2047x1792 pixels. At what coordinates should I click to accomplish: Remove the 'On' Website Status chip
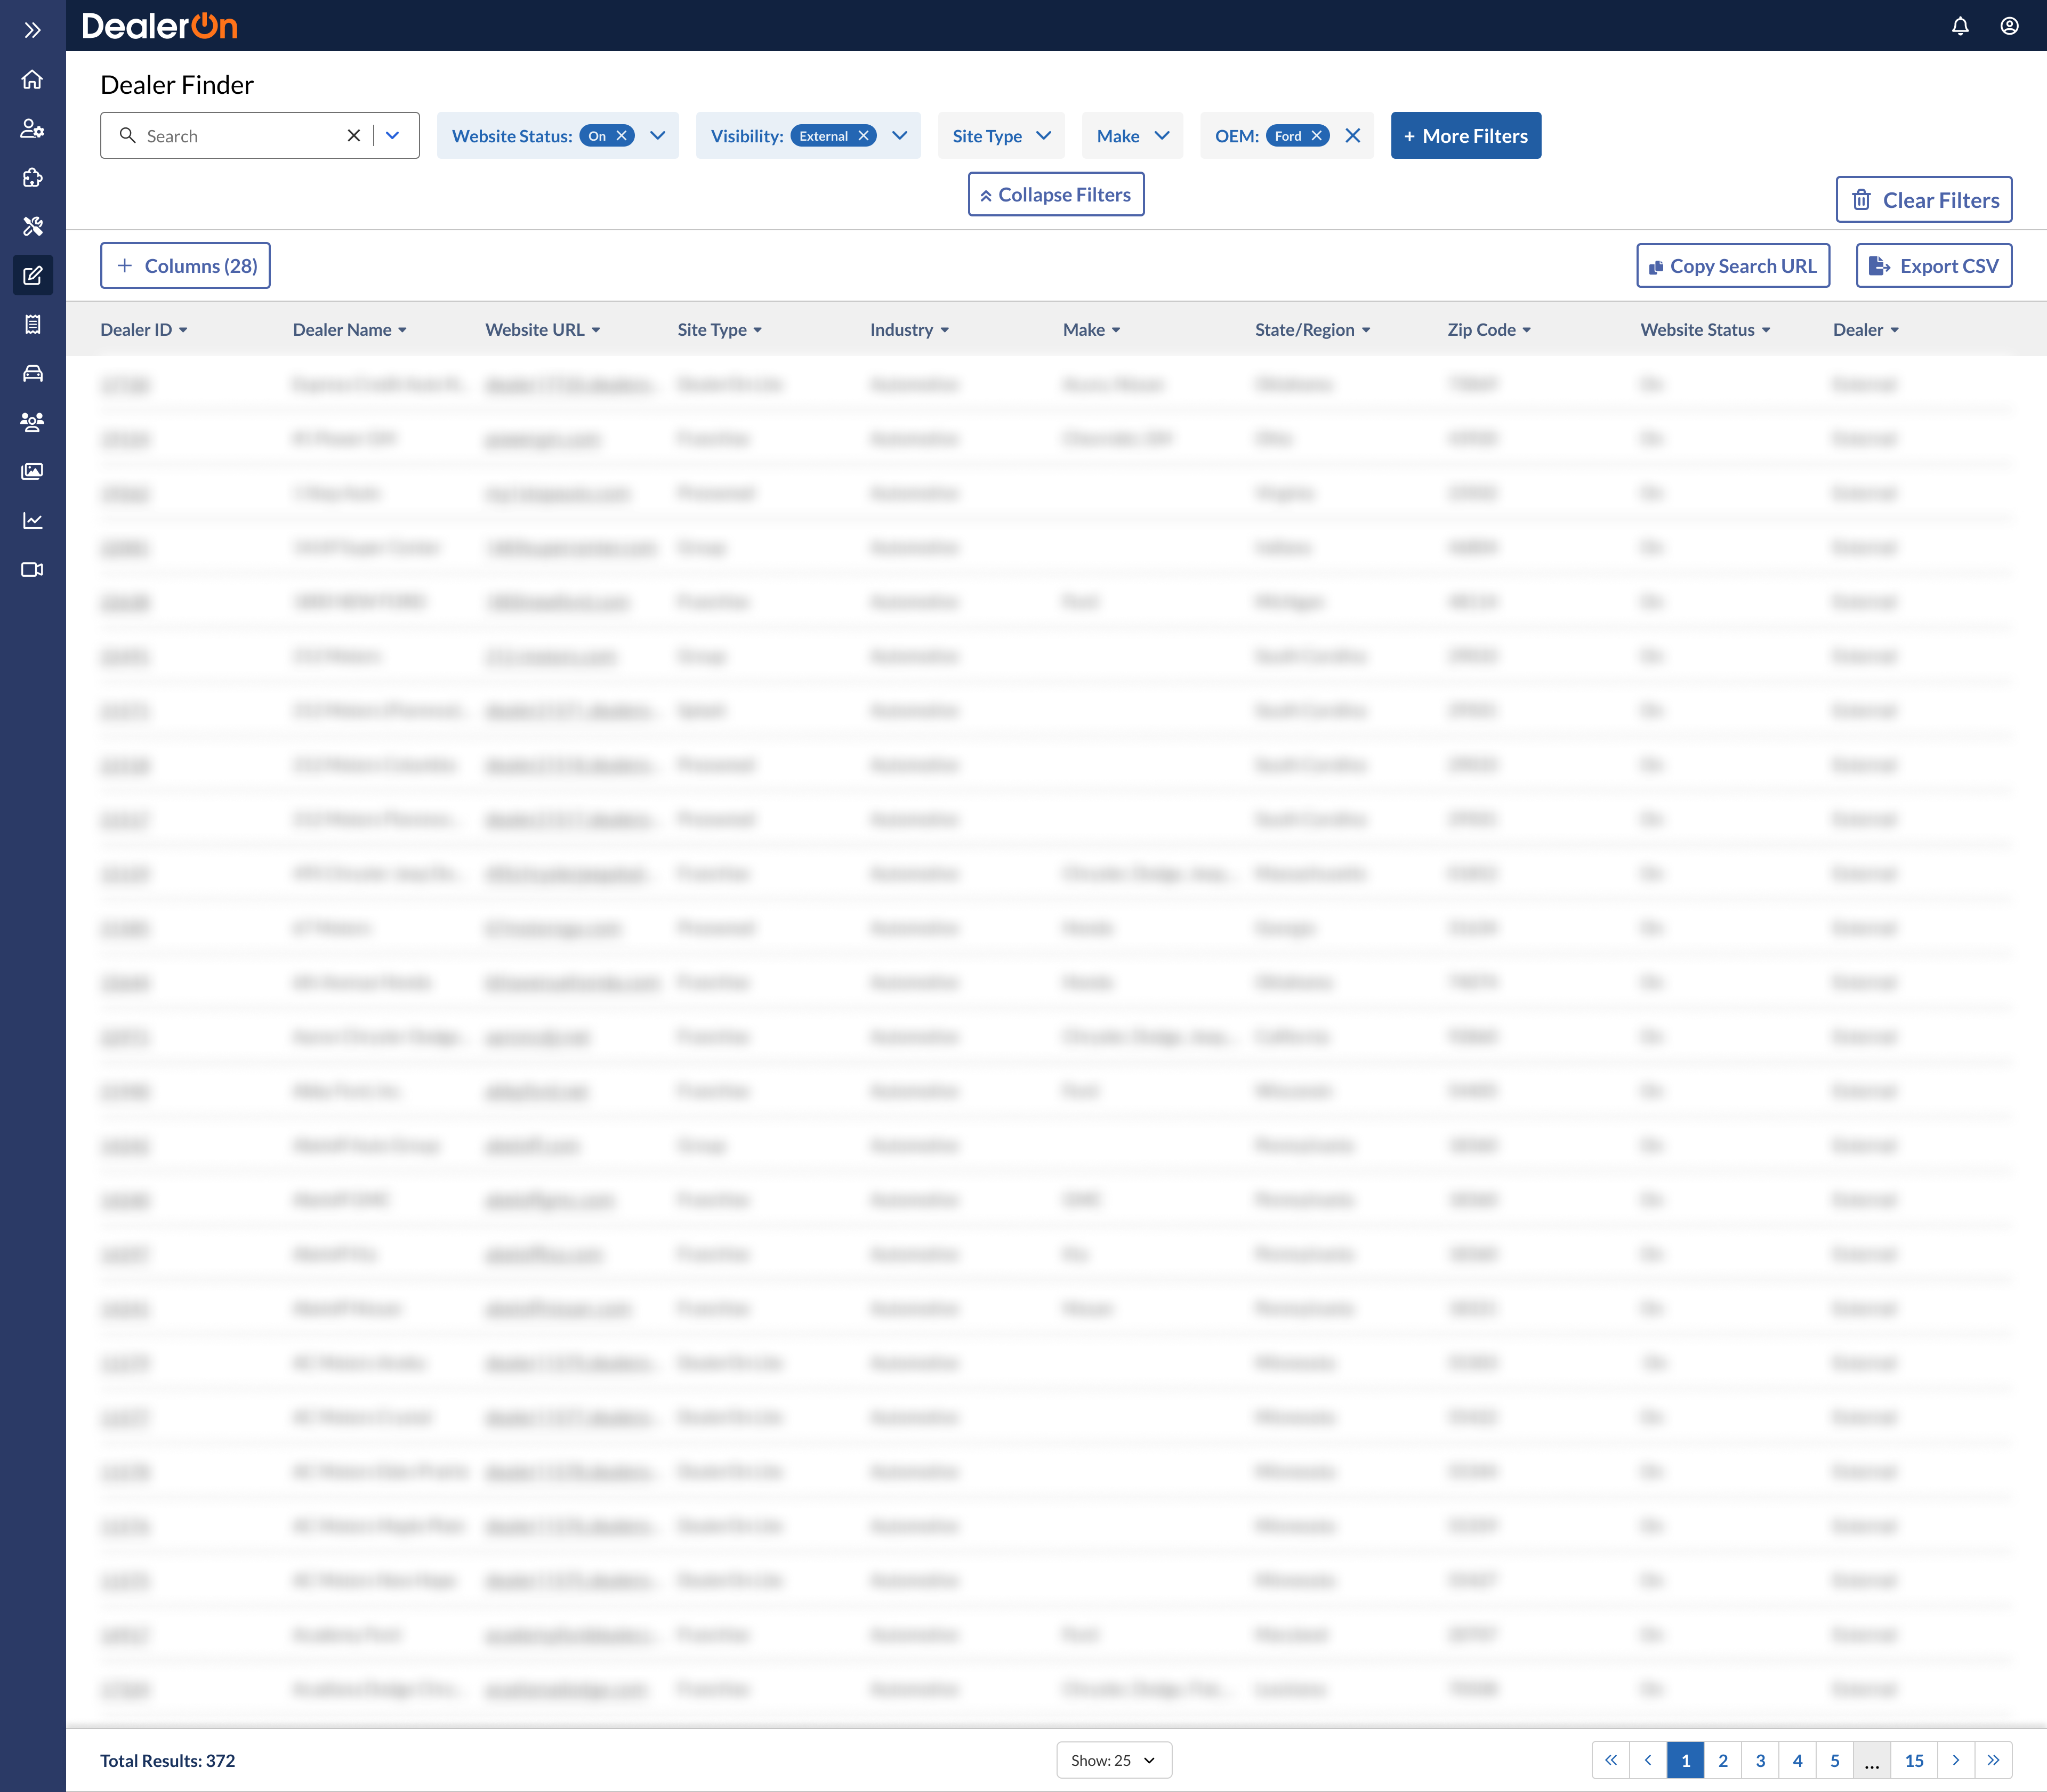622,136
